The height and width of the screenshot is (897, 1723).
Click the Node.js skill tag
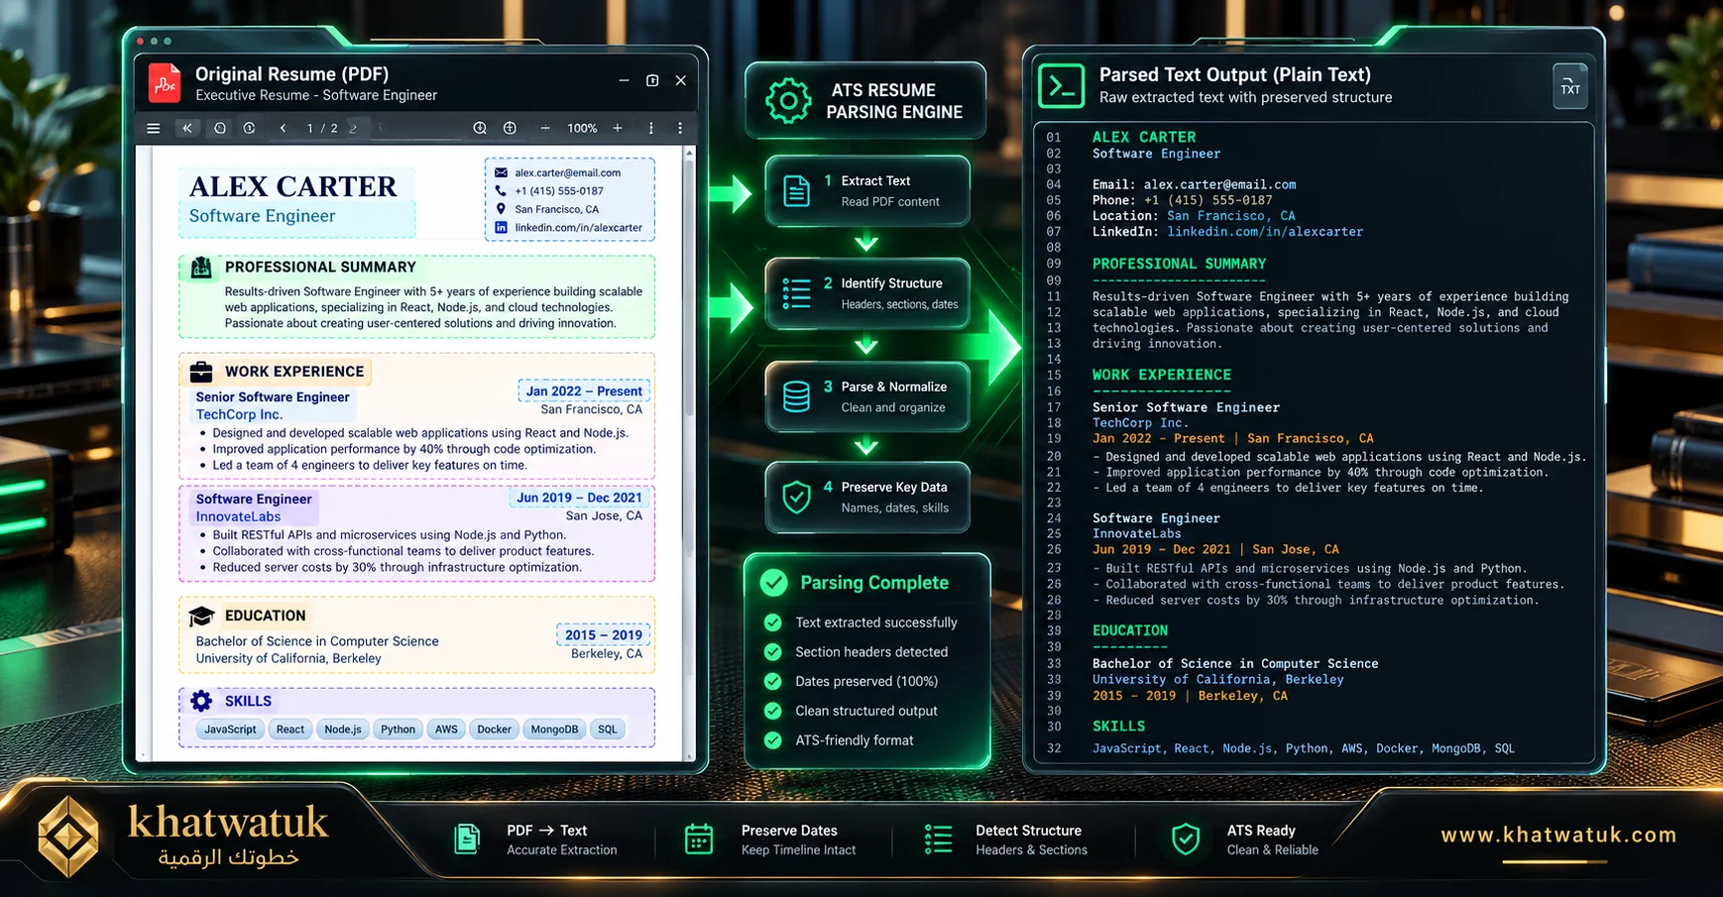[x=343, y=729]
